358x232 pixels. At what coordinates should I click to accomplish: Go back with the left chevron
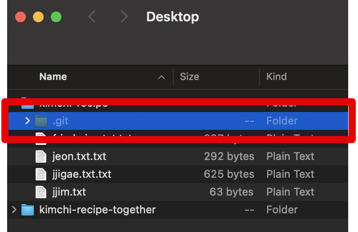tap(92, 17)
